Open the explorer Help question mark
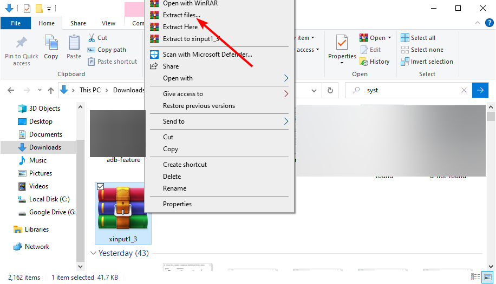Viewport: 496px width, 284px height. pos(489,23)
